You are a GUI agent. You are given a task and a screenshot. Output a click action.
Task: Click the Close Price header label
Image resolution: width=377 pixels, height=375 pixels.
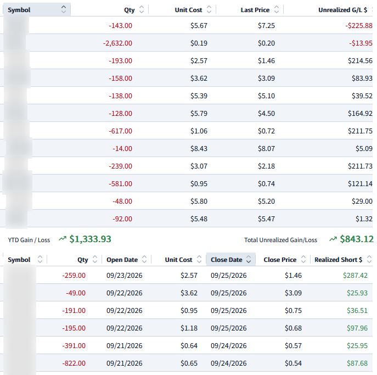tap(280, 260)
